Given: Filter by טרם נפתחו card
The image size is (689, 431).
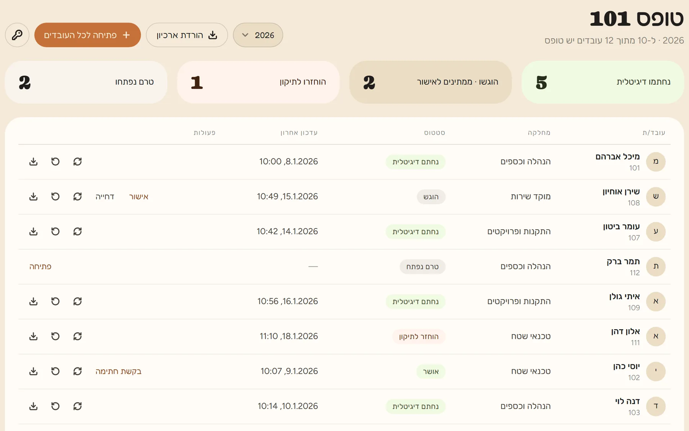Looking at the screenshot, I should pyautogui.click(x=86, y=82).
